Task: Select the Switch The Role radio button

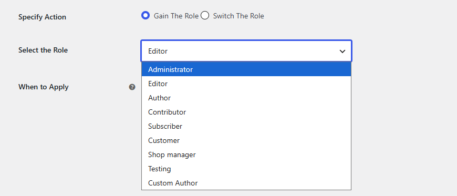Action: (x=205, y=15)
